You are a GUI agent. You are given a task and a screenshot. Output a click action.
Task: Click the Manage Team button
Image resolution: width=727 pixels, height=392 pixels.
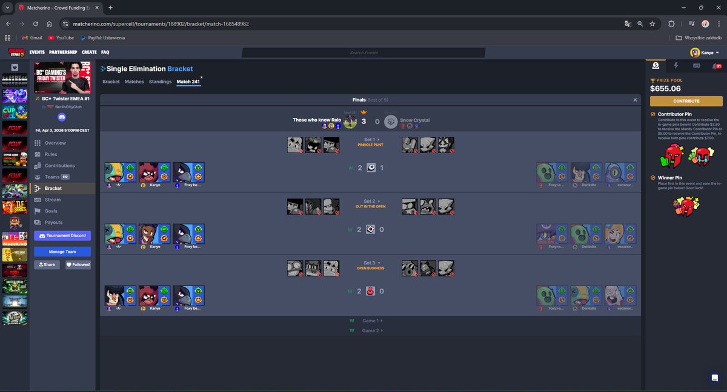(x=62, y=252)
